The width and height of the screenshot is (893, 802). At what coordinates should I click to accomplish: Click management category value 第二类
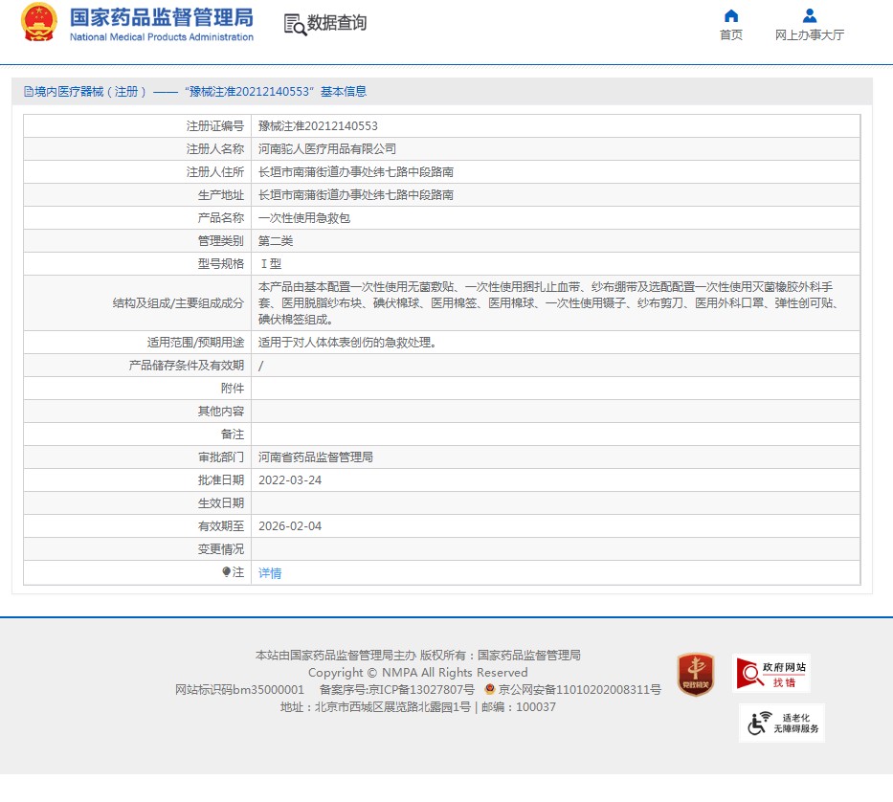coord(276,241)
